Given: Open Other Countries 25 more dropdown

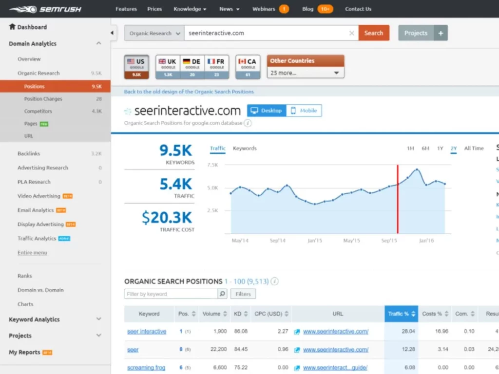Looking at the screenshot, I should 305,73.
